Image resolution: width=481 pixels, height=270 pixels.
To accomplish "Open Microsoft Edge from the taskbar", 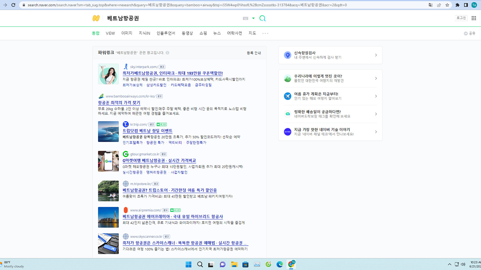I will coord(280,264).
